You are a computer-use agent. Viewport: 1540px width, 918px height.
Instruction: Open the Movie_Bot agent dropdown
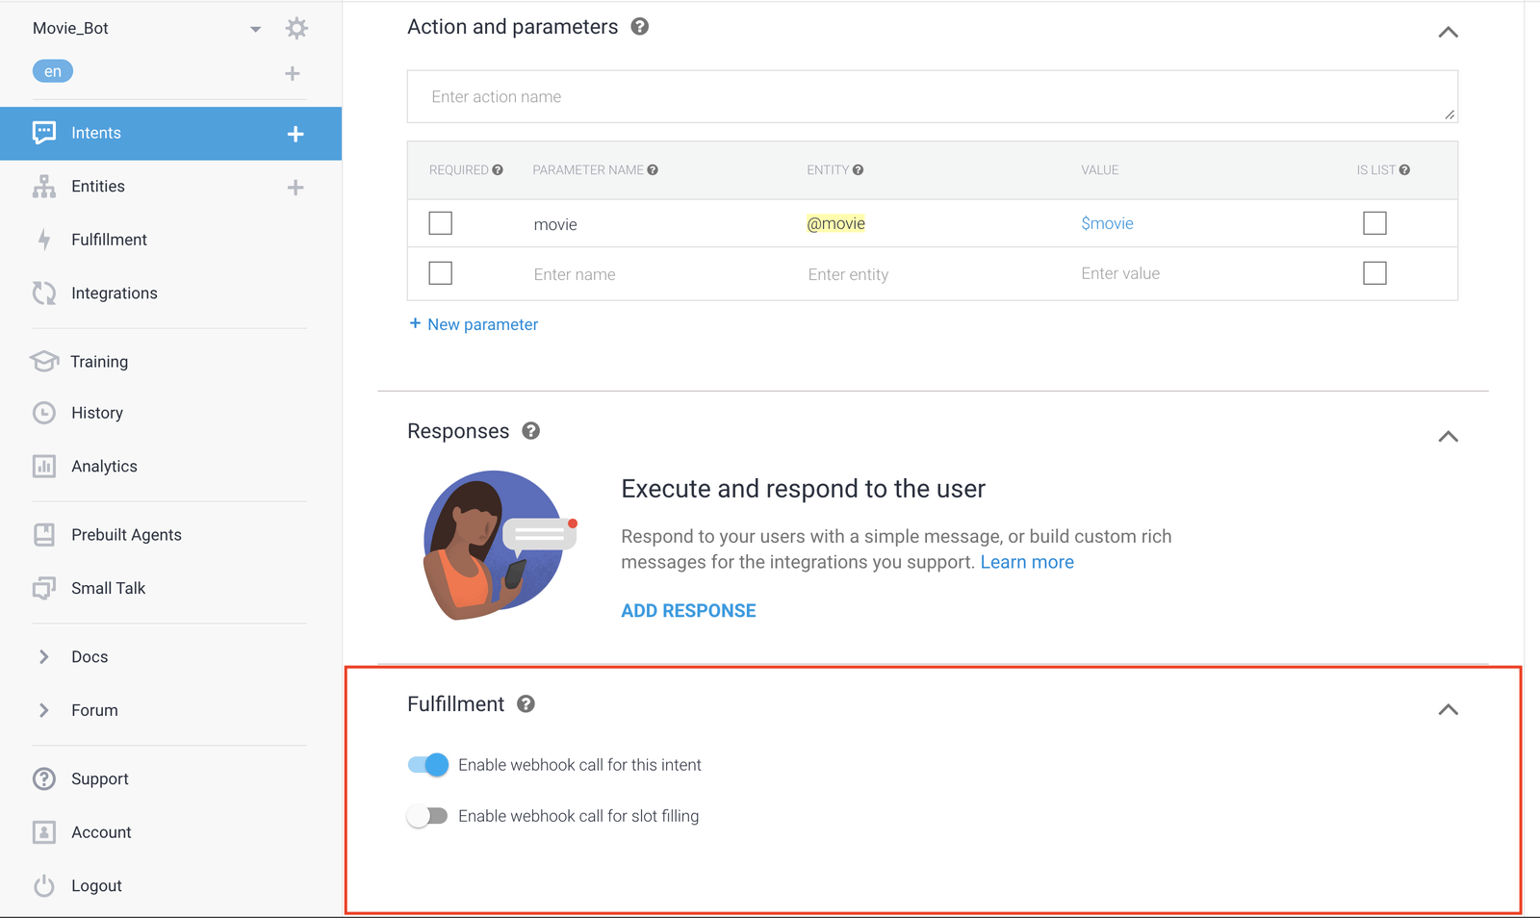pos(255,29)
